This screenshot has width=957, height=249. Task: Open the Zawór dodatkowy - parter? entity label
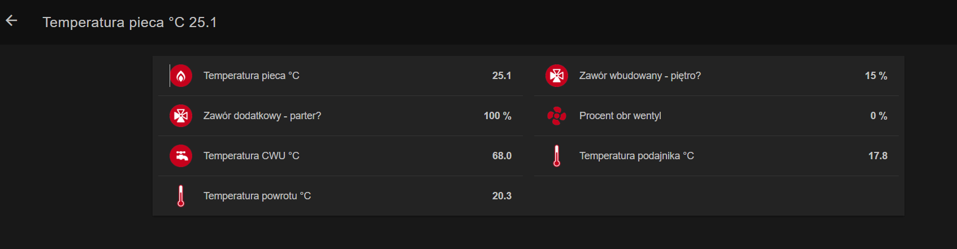(262, 116)
